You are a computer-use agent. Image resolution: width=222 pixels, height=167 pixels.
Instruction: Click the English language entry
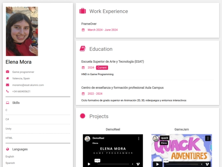click(x=10, y=157)
